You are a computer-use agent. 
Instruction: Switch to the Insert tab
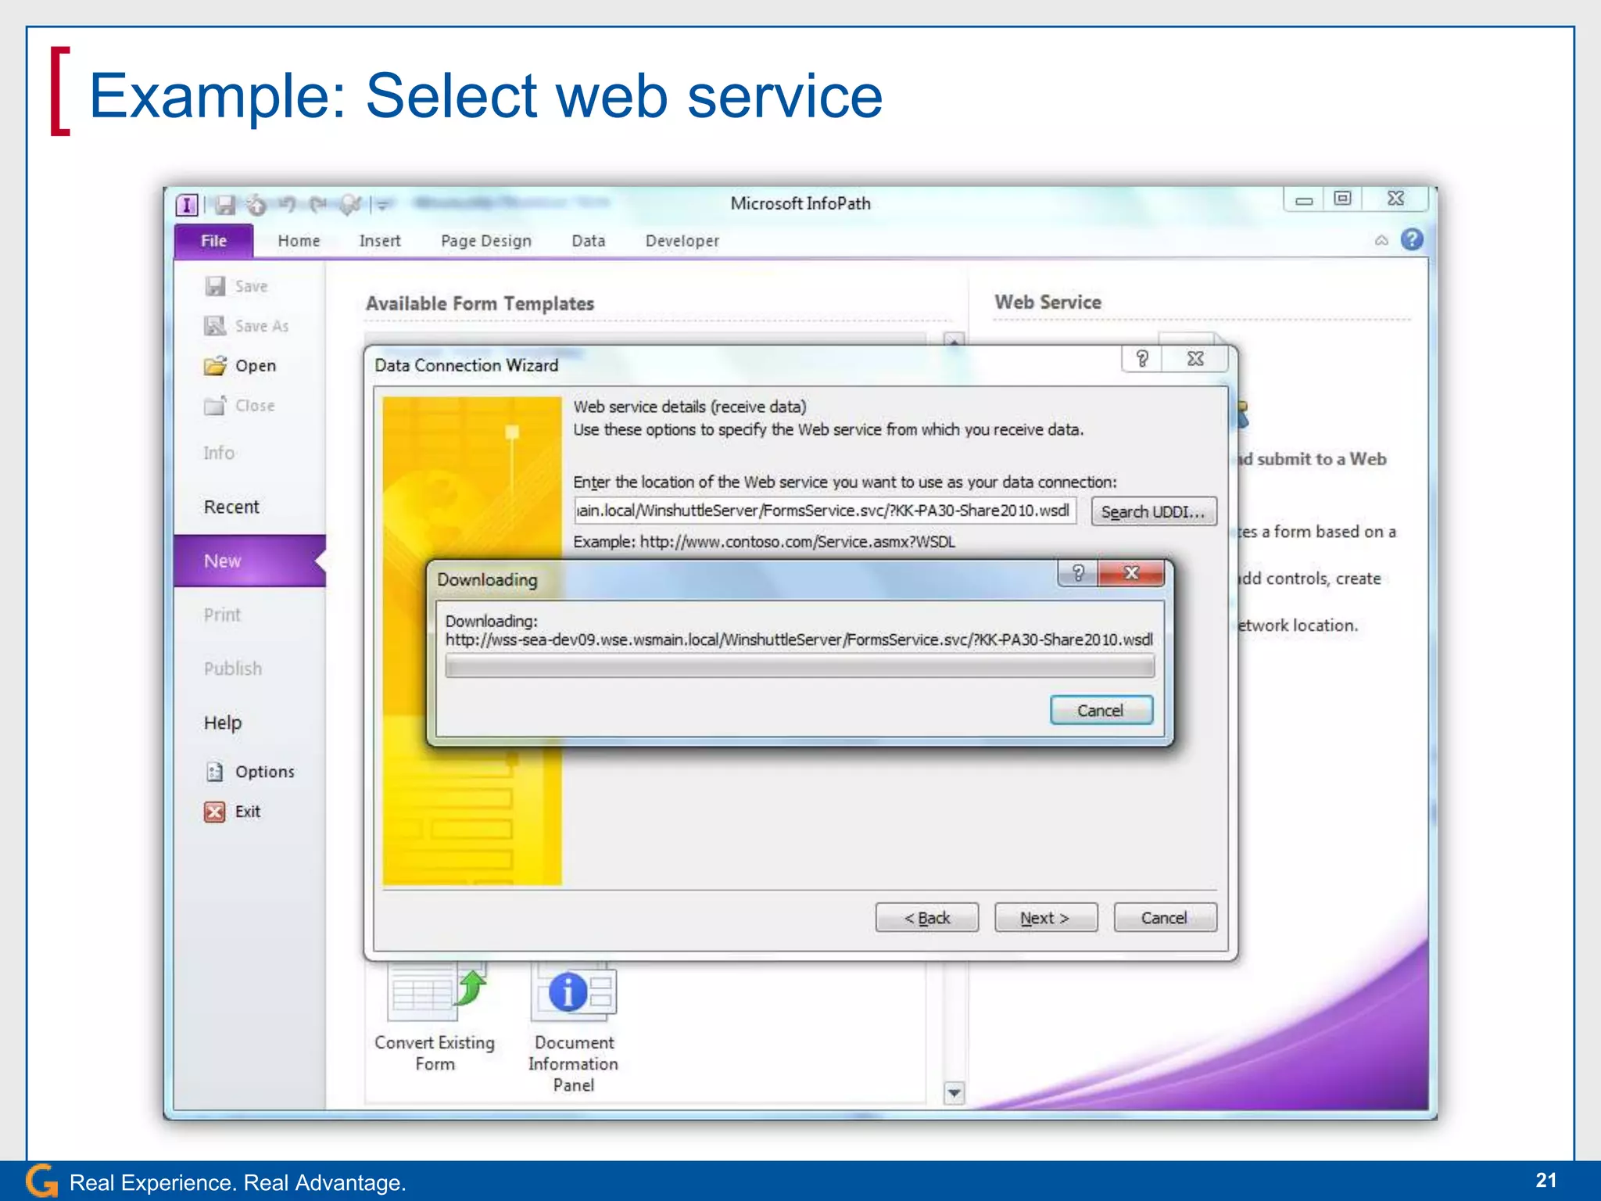coord(380,241)
